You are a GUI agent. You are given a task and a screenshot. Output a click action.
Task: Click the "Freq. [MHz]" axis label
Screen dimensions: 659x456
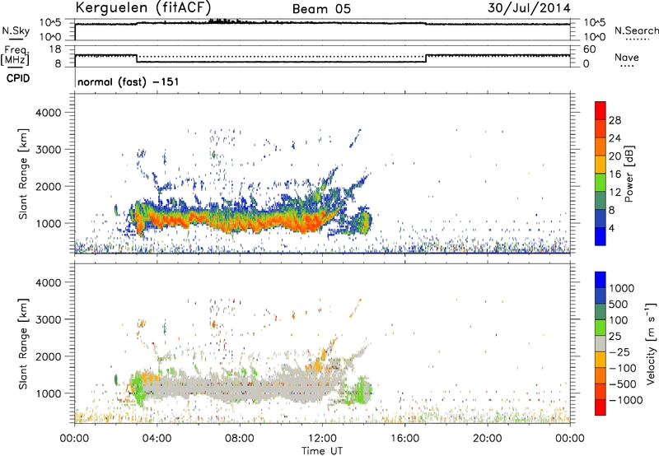click(x=15, y=55)
